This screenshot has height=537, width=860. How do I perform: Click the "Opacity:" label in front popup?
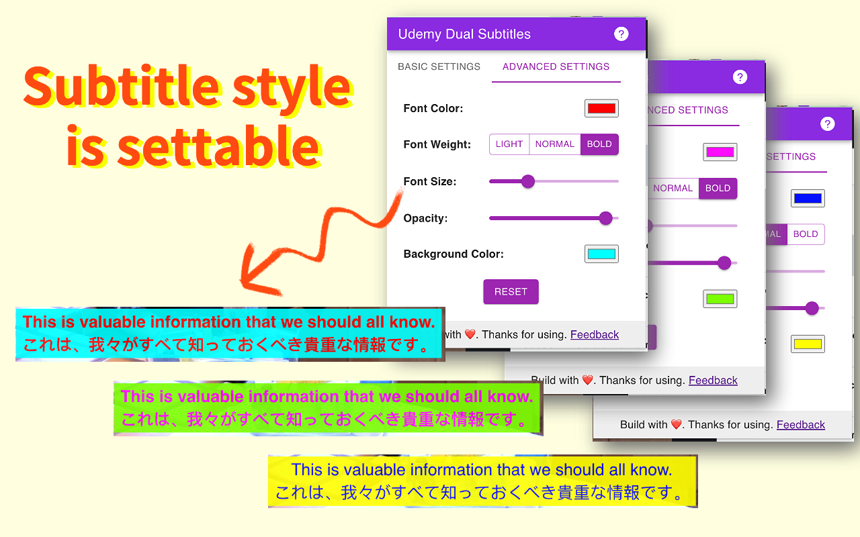coord(426,218)
